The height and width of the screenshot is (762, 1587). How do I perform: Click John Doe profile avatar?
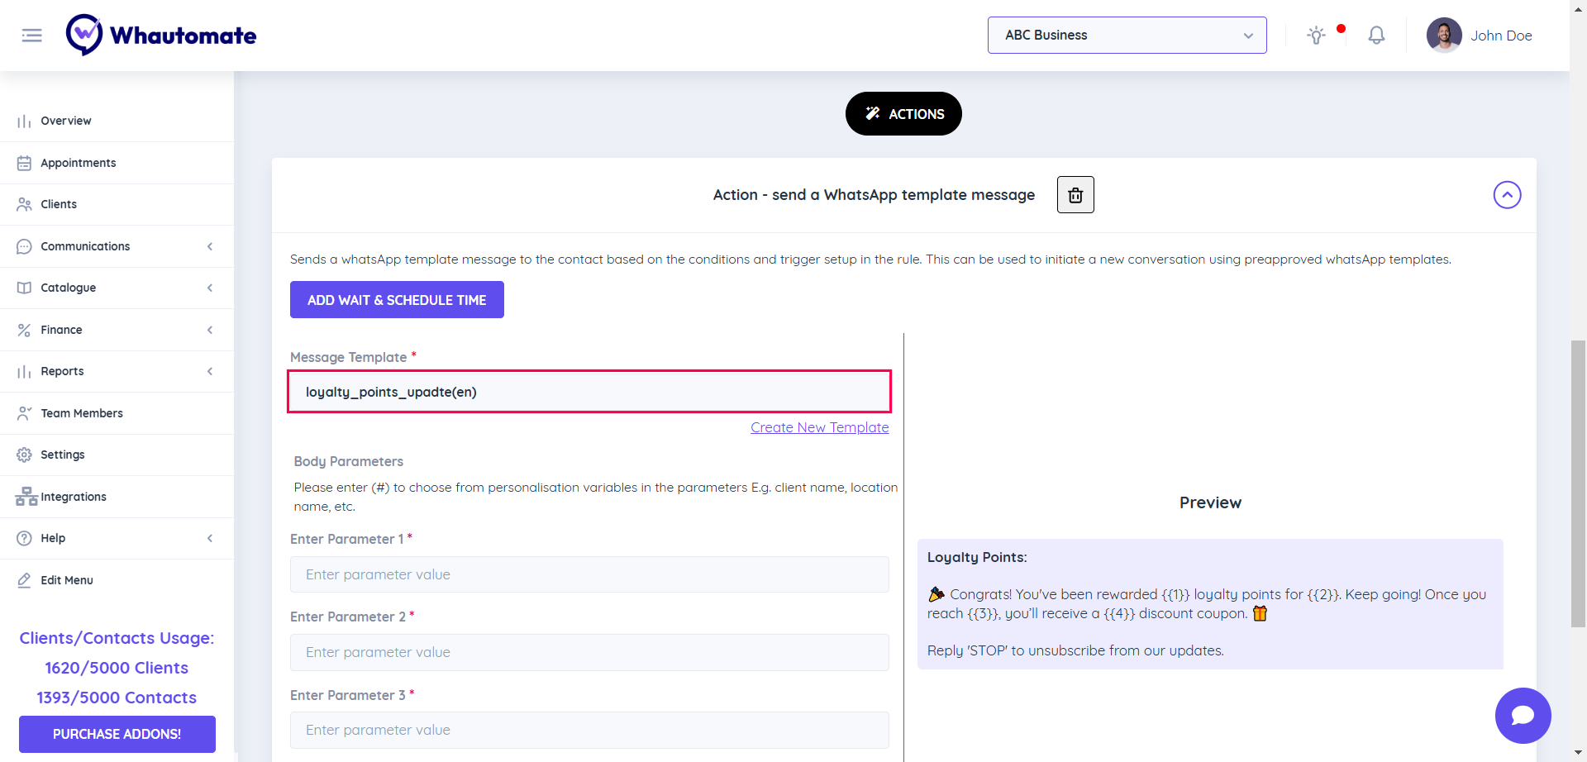point(1444,36)
